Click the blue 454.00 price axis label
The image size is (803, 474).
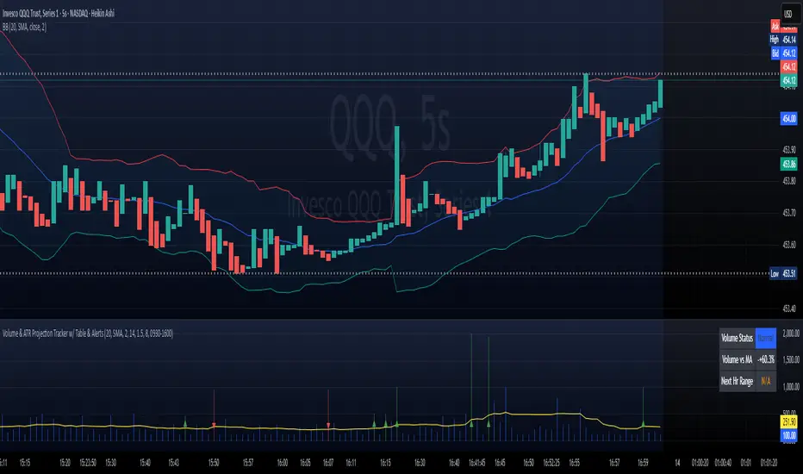tap(788, 118)
